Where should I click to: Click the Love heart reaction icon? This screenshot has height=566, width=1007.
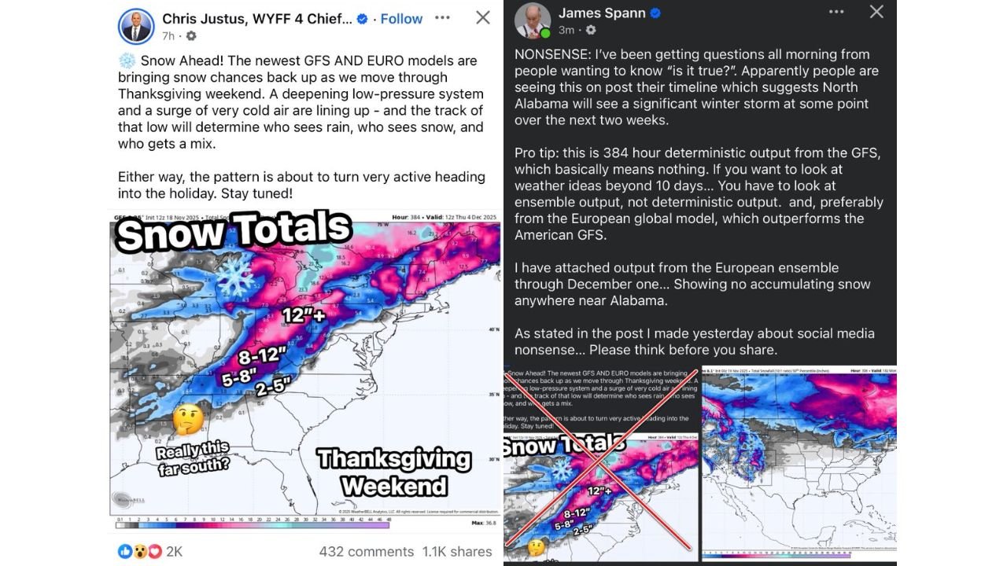click(x=154, y=551)
